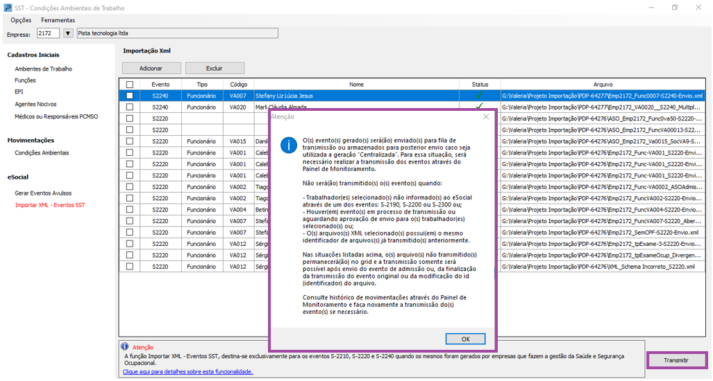713x381 pixels.
Task: Click the app logo icon in title bar
Action: point(7,8)
